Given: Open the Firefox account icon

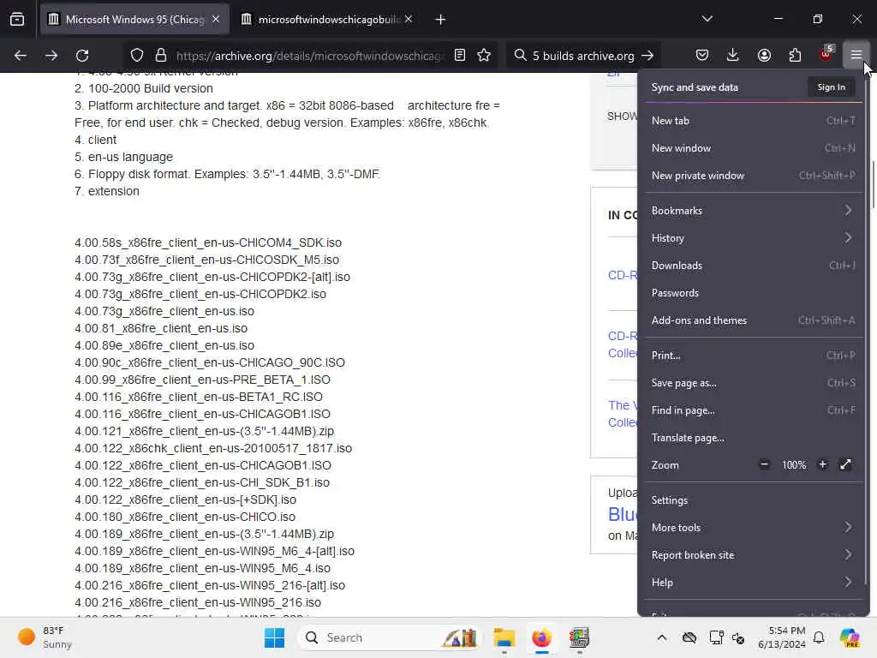Looking at the screenshot, I should coord(764,55).
